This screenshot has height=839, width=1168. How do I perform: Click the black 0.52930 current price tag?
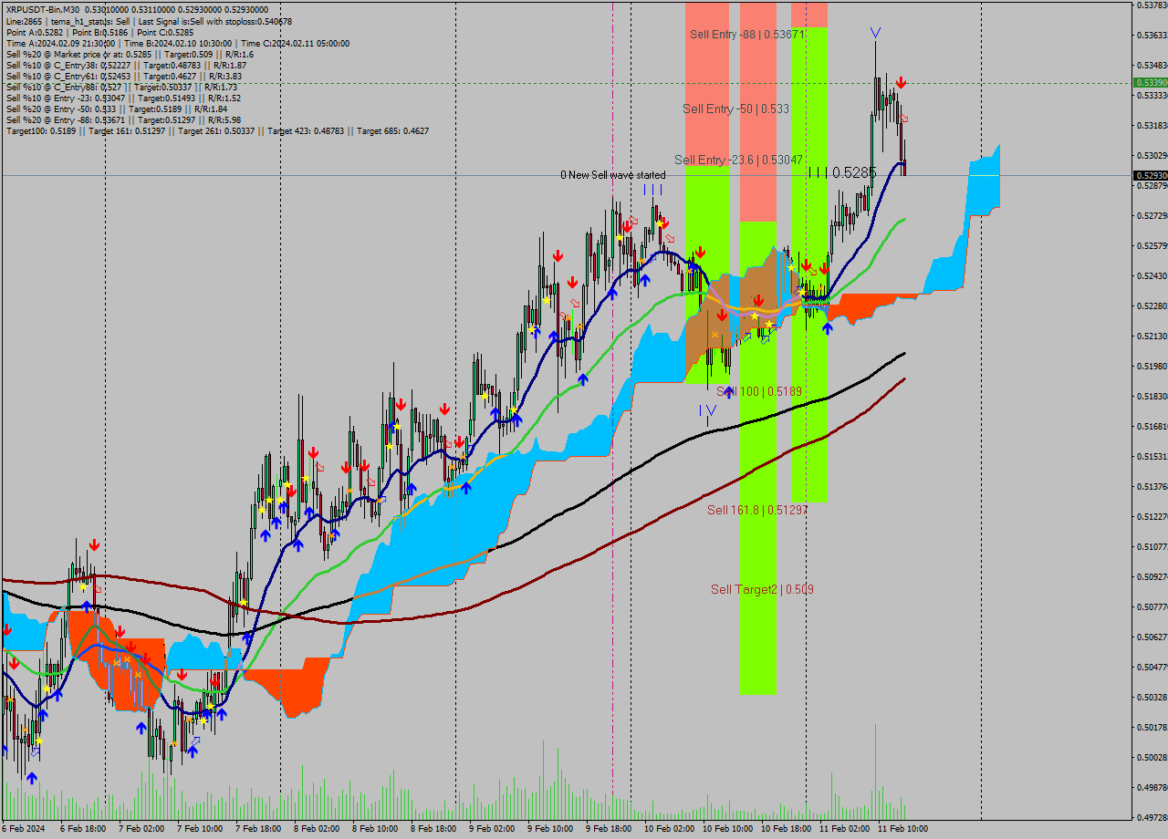pos(1150,175)
